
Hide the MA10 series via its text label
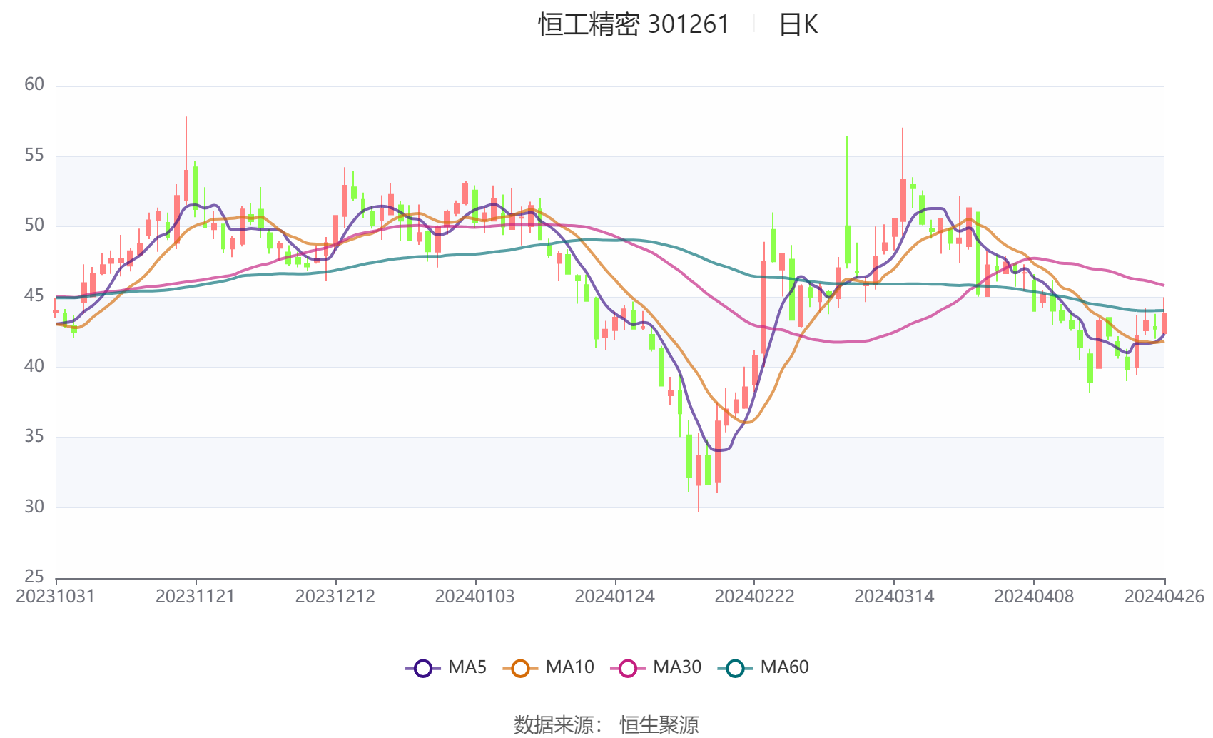pyautogui.click(x=569, y=667)
